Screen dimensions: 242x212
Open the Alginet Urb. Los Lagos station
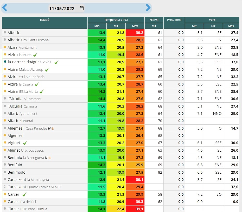pyautogui.click(x=26, y=150)
